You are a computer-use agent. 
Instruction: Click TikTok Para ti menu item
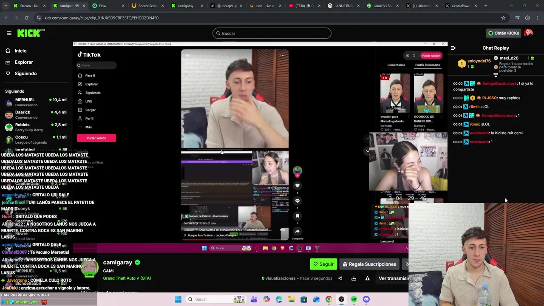90,76
